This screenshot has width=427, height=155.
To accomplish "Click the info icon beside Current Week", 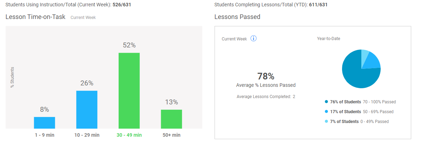I will coord(254,39).
